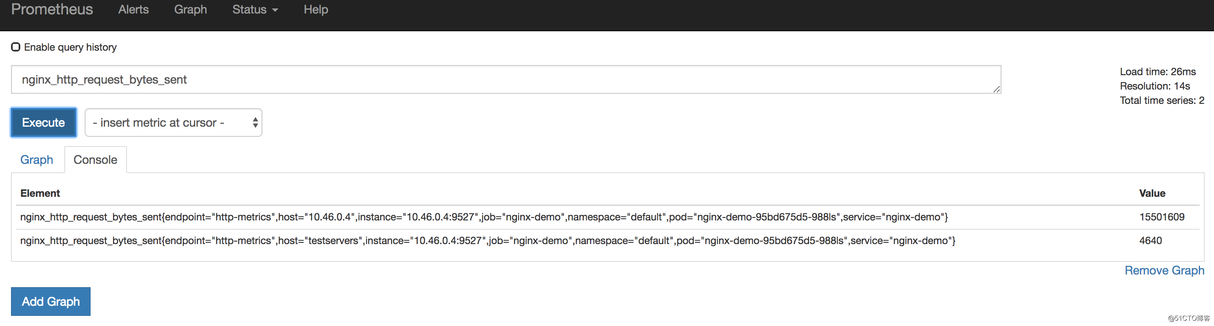Open the insert metric at cursor dropdown
This screenshot has height=326, width=1214.
[x=174, y=122]
